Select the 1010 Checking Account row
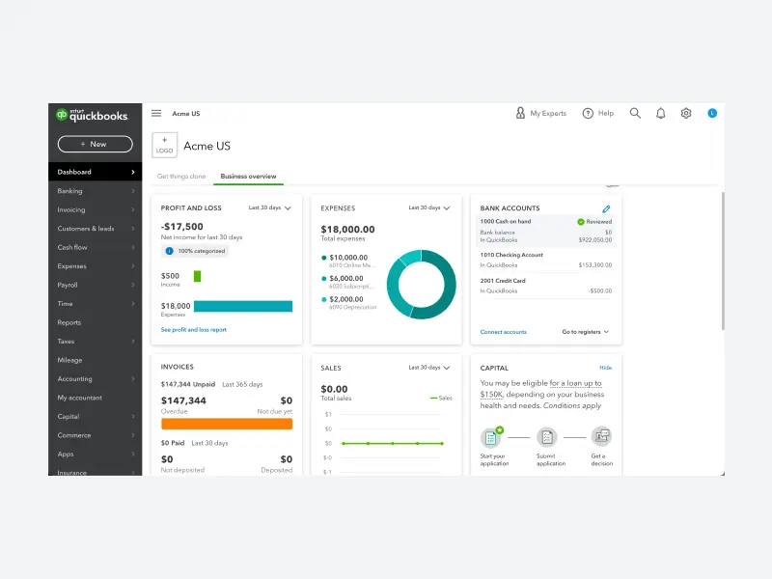 click(x=546, y=260)
